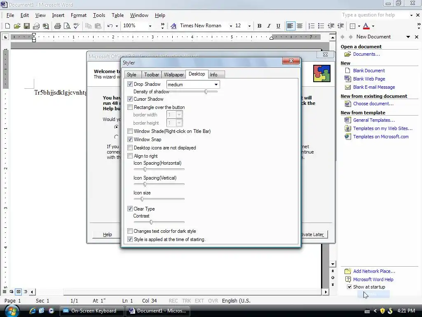Click the Increase Indent icon
This screenshot has width=422, height=317.
340,26
